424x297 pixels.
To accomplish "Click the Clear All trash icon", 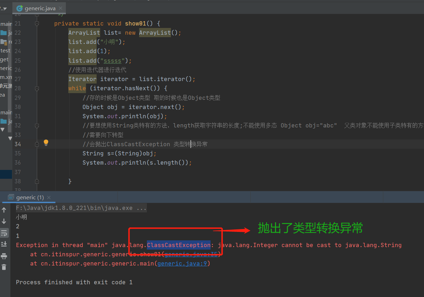I will 4,267.
